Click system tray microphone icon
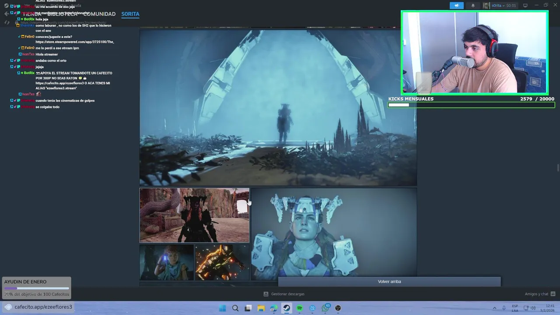The width and height of the screenshot is (560, 315). [504, 308]
